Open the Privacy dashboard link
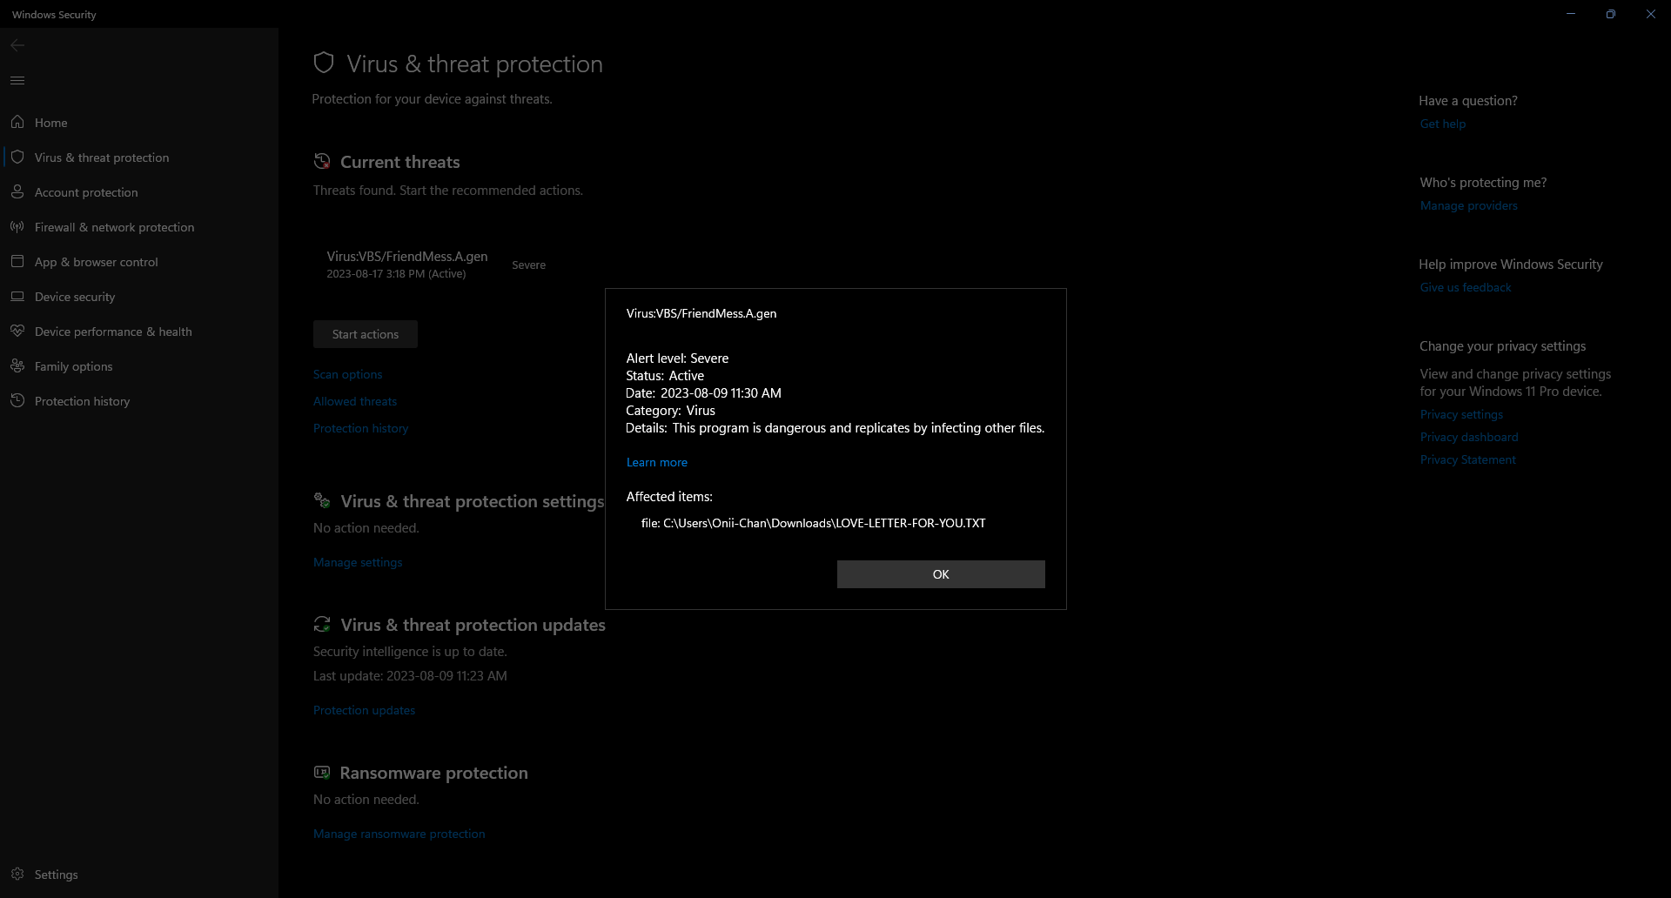Image resolution: width=1671 pixels, height=898 pixels. tap(1468, 437)
